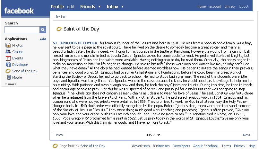The height and width of the screenshot is (151, 259).
Task: Go to the Next saint
Action: pos(246,135)
